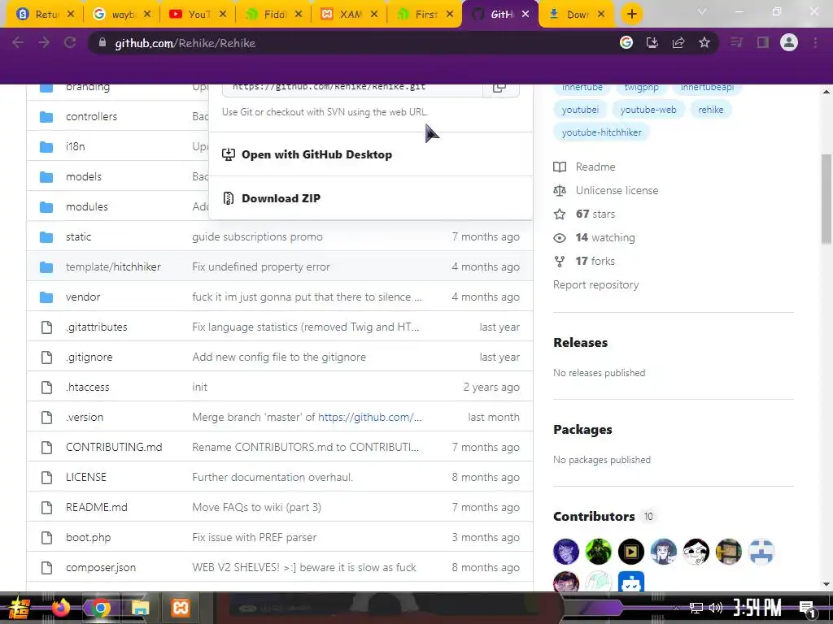833x624 pixels.
Task: Click the rehike topic tag
Action: click(711, 110)
